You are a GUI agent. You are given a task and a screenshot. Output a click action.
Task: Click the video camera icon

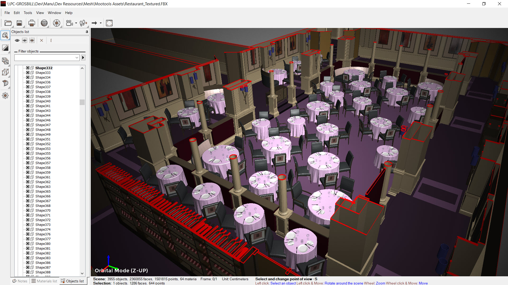69,23
